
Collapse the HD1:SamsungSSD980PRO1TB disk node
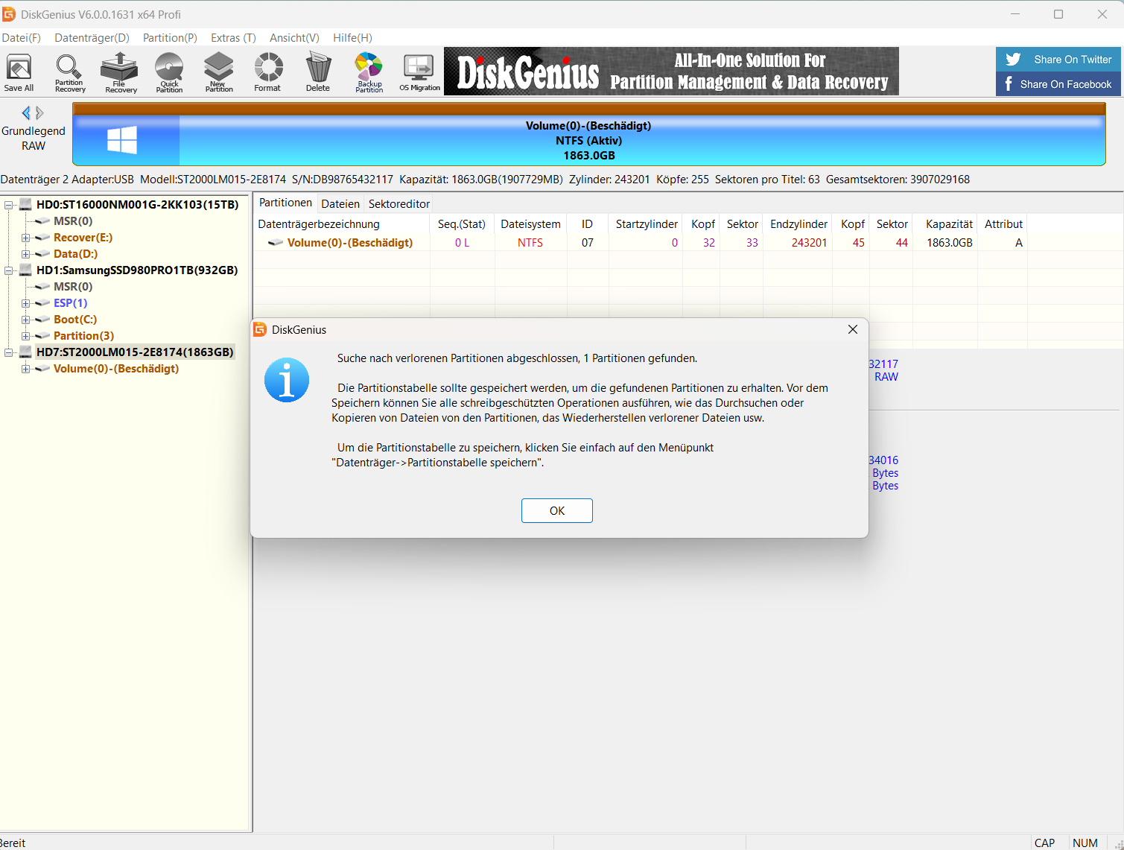click(8, 270)
